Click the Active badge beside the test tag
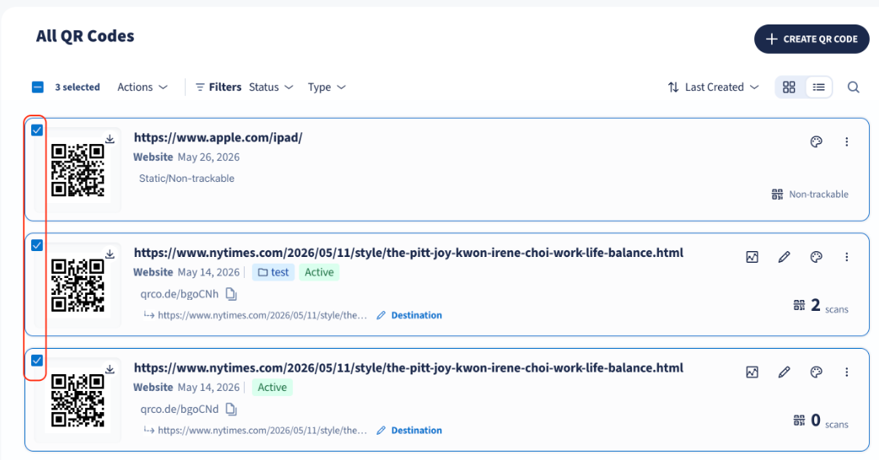 click(x=319, y=272)
